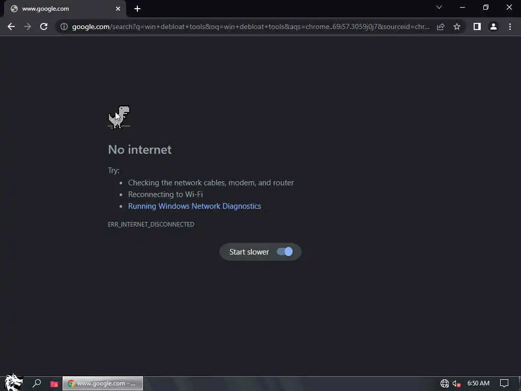Click the forward navigation arrow
521x391 pixels.
(27, 26)
